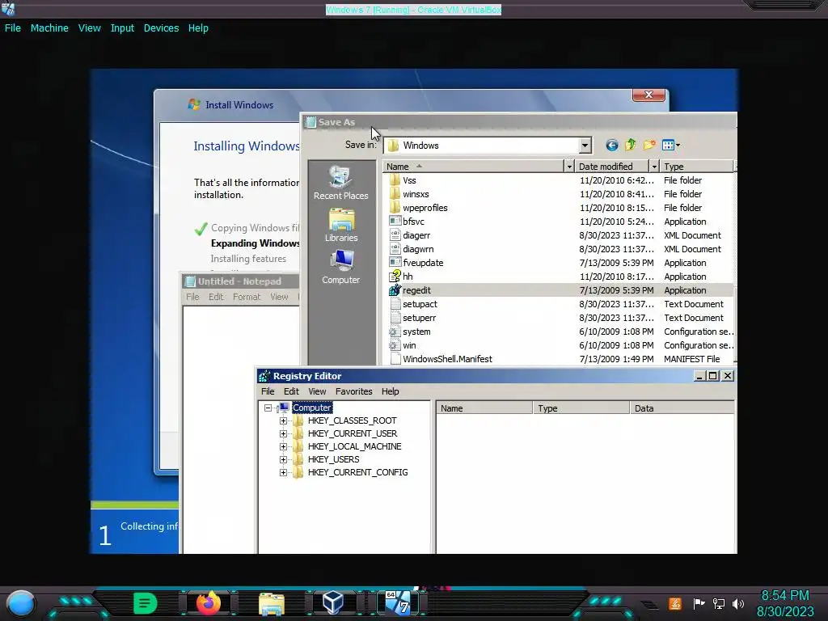Open the Date modified column dropdown arrow
Screen dimensions: 828x621
pos(653,167)
